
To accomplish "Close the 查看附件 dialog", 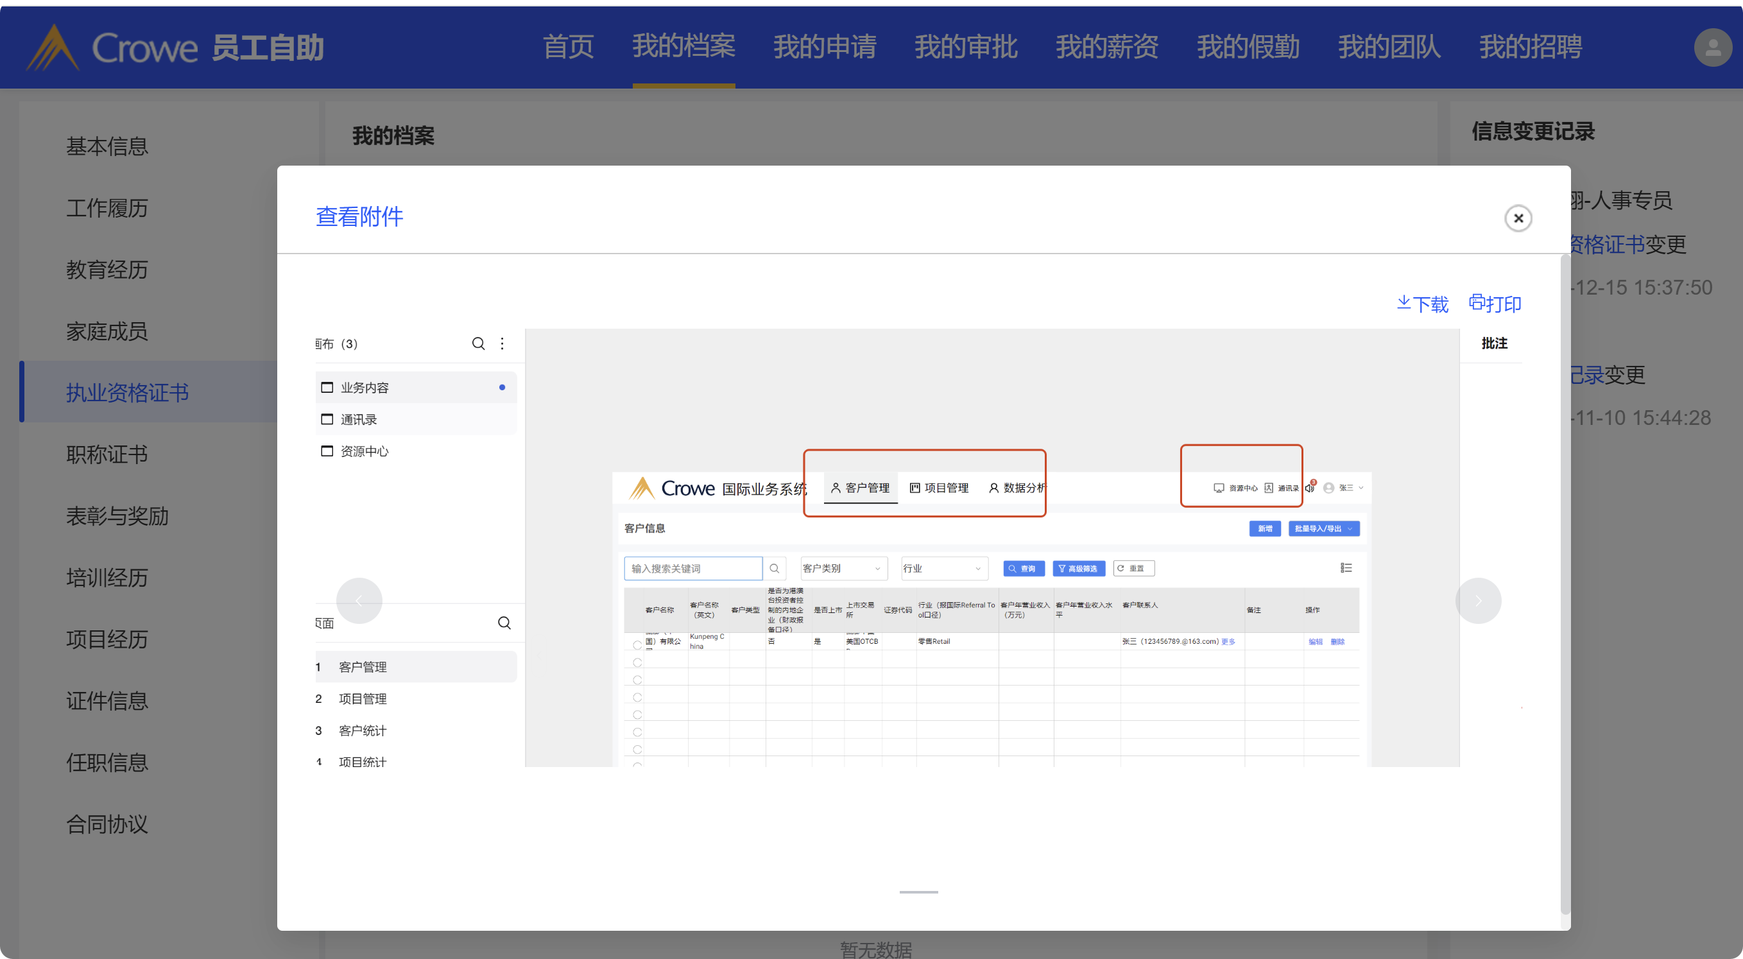I will tap(1518, 218).
